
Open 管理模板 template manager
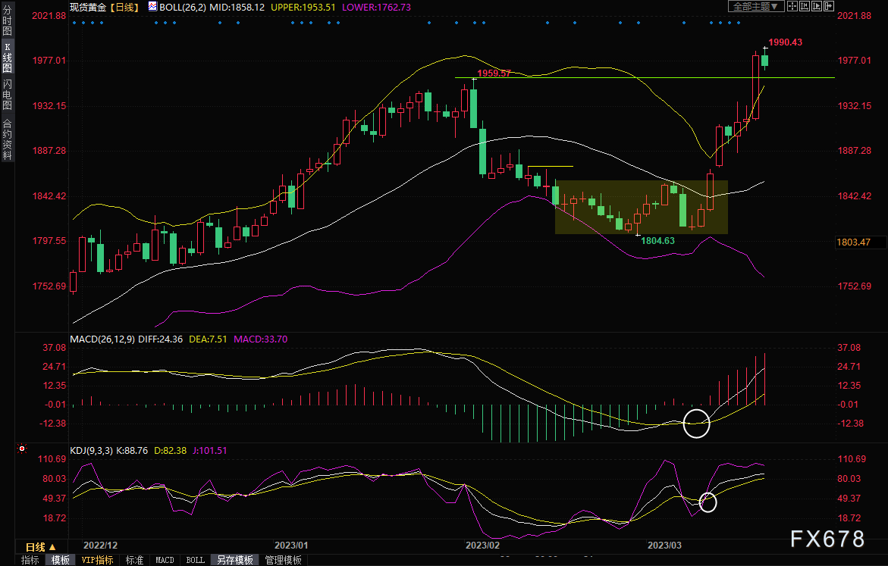coord(283,560)
